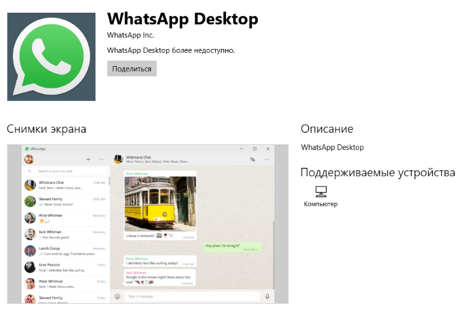Open the WhatsApp chat screenshot thumbnail
This screenshot has width=471, height=314.
click(x=148, y=224)
